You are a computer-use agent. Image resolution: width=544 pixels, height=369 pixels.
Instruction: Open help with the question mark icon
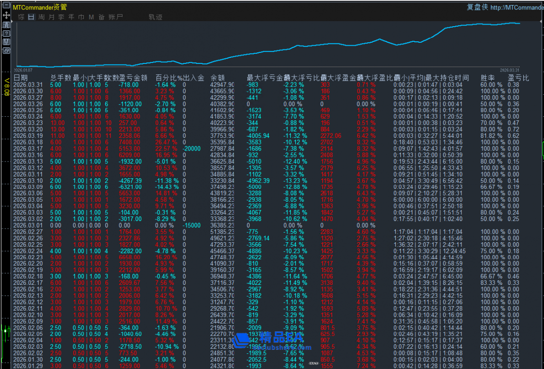click(6, 33)
